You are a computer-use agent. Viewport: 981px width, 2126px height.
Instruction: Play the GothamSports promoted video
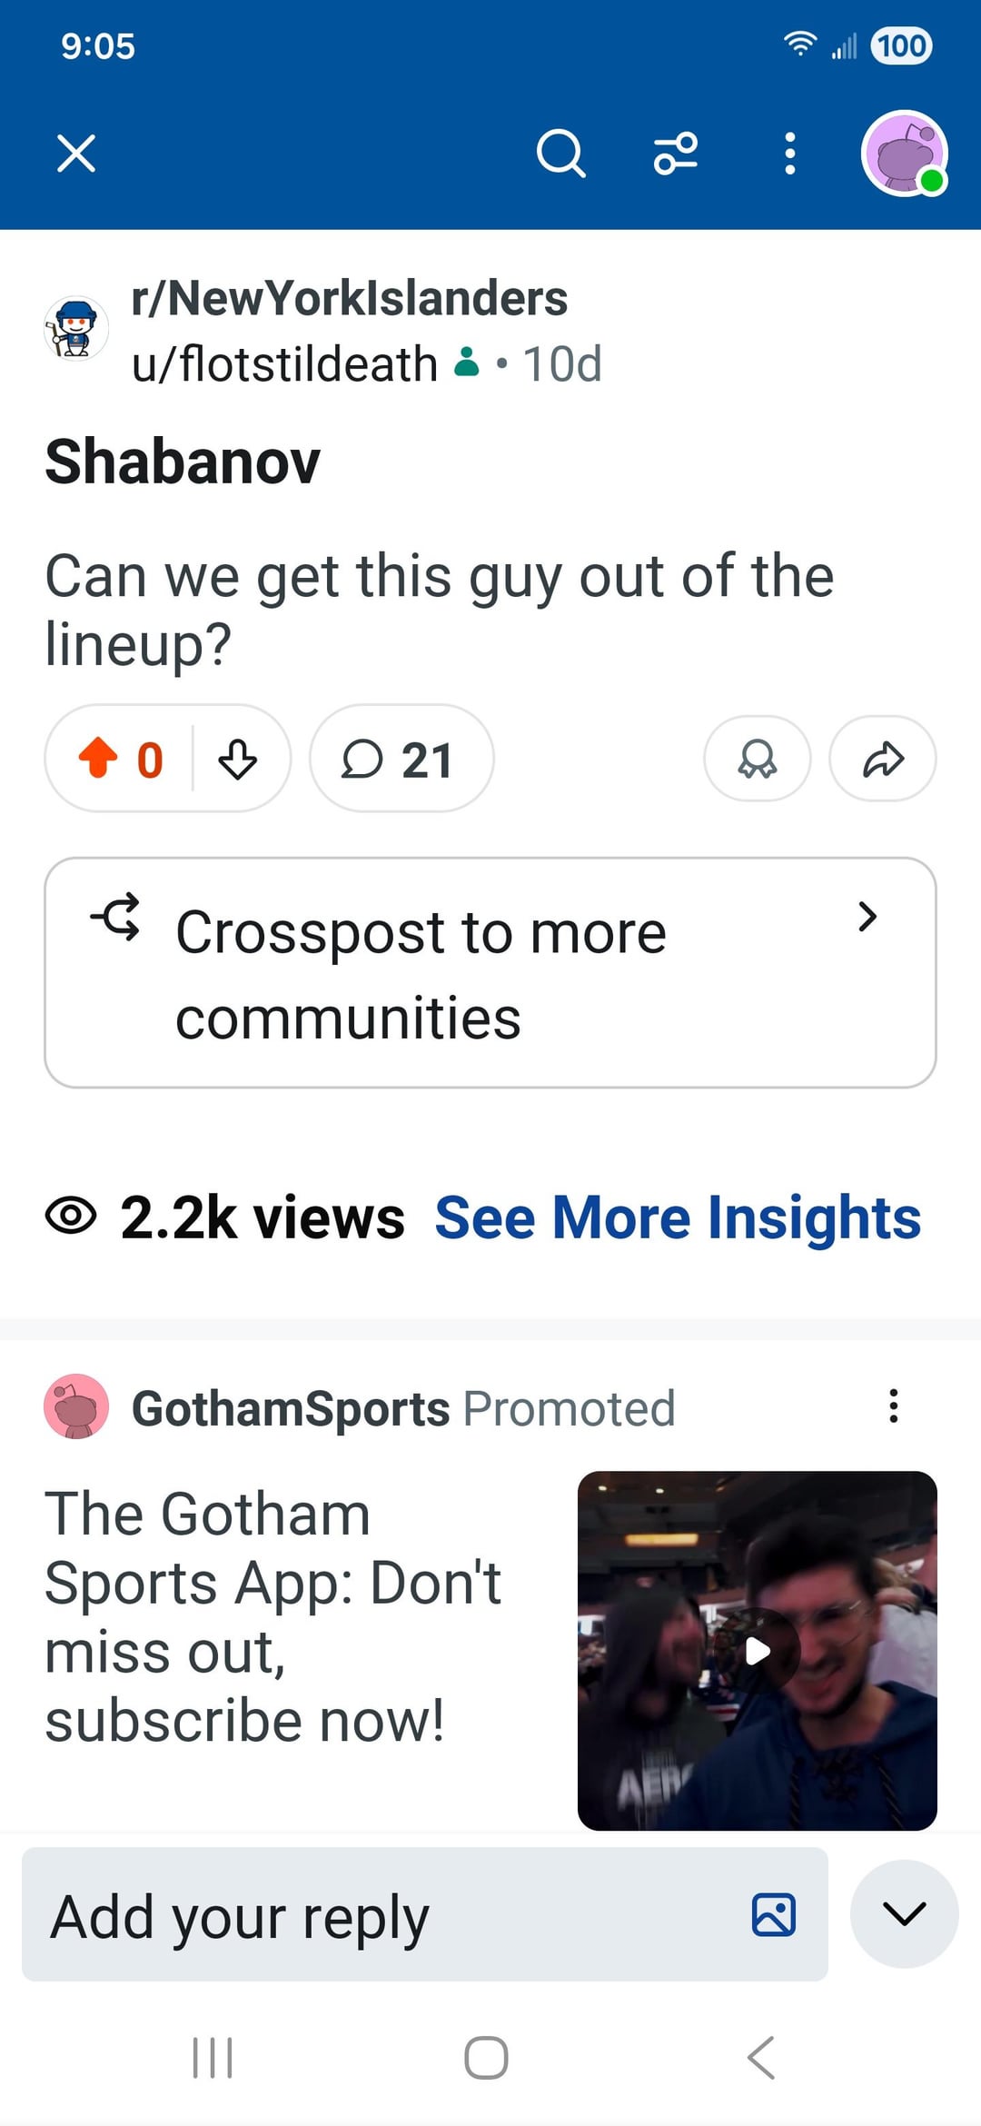point(758,1650)
